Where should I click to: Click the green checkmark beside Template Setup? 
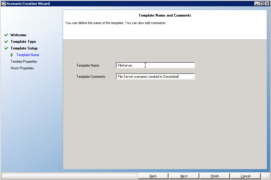[x=6, y=48]
